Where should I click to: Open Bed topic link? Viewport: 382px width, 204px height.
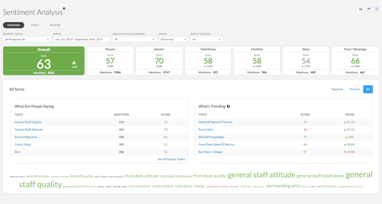17,152
